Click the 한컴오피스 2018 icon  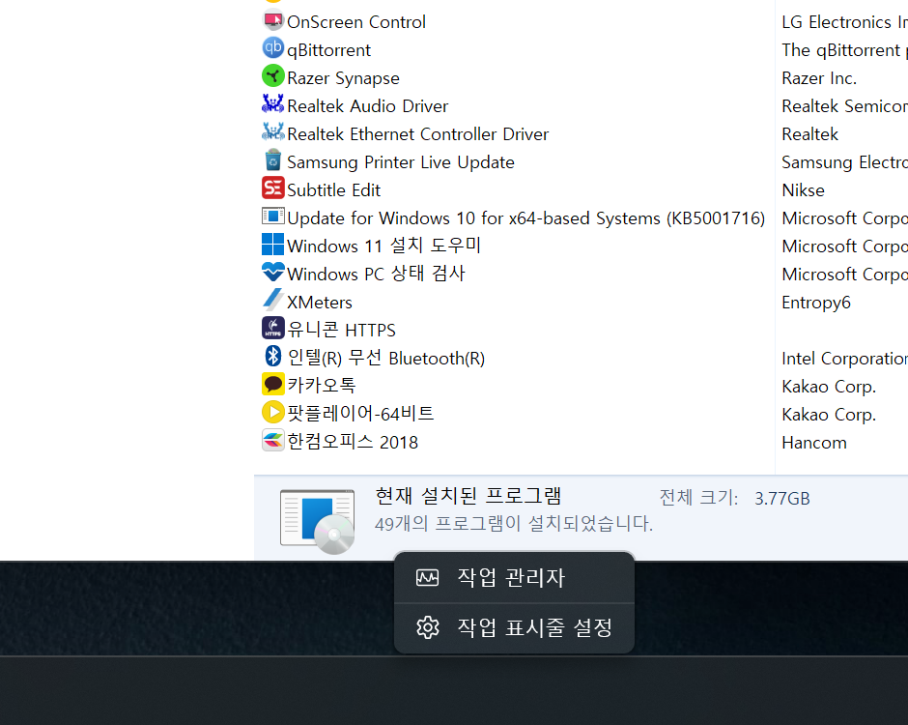[x=272, y=441]
